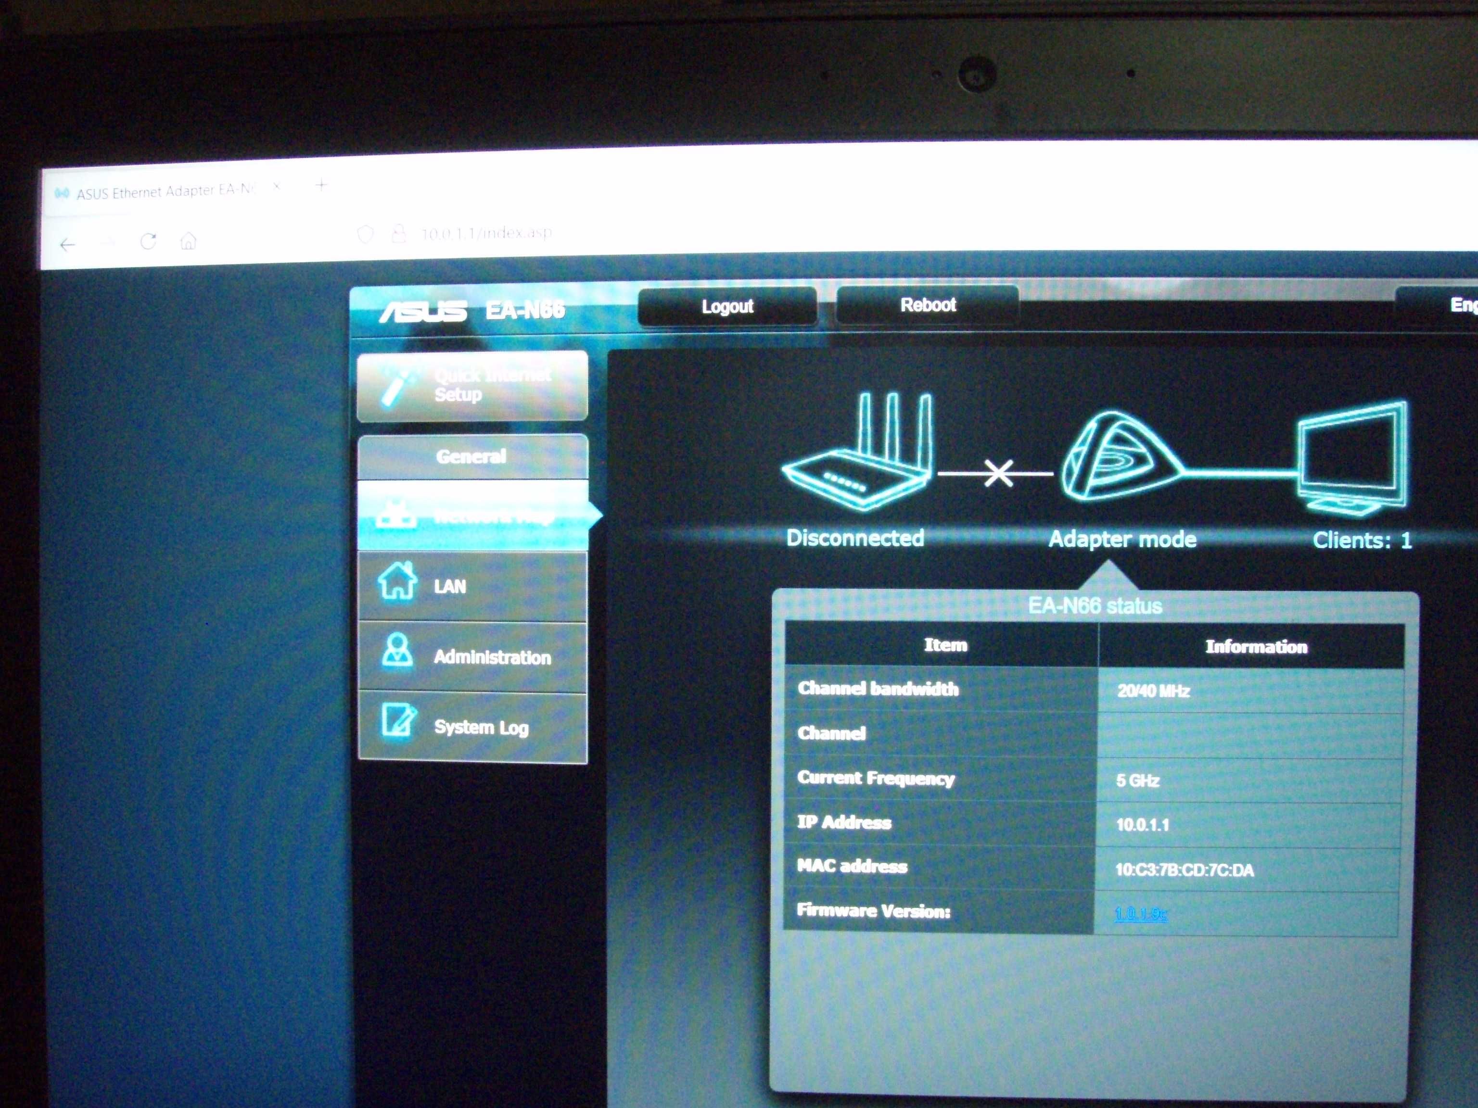
Task: Click the browser back arrow
Action: click(67, 245)
